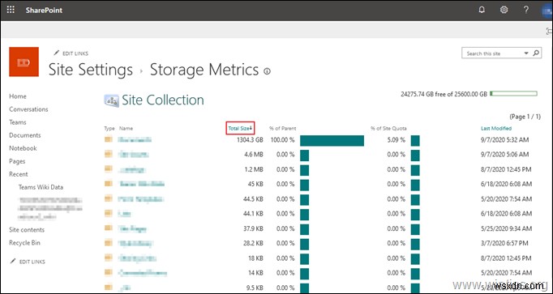
Task: Open the notifications bell
Action: (x=482, y=10)
